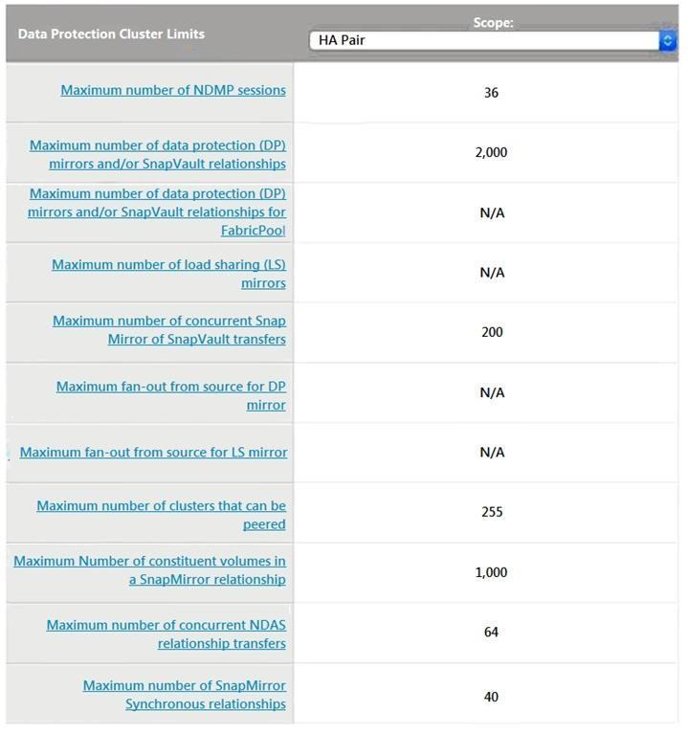Image resolution: width=688 pixels, height=734 pixels.
Task: Open constituent volumes in SnapMirror relationship link
Action: coord(150,569)
